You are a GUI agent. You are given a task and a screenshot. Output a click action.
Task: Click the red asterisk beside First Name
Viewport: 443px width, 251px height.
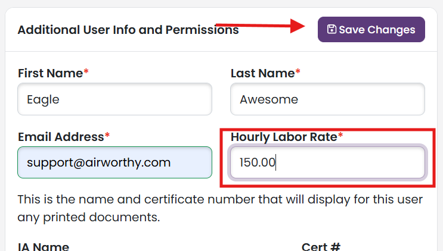pyautogui.click(x=86, y=71)
